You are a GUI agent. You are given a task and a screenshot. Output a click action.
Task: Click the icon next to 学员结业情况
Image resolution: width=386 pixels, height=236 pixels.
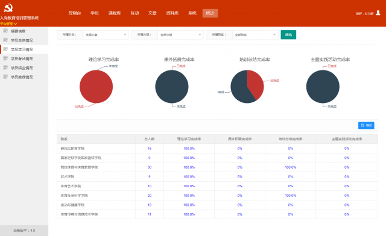click(5, 67)
